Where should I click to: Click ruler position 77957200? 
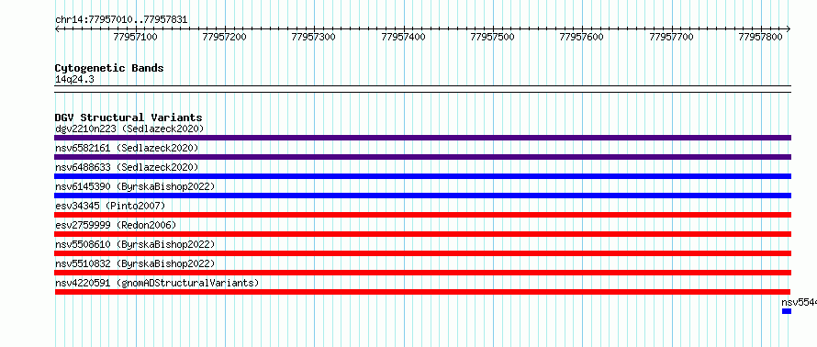(x=224, y=37)
